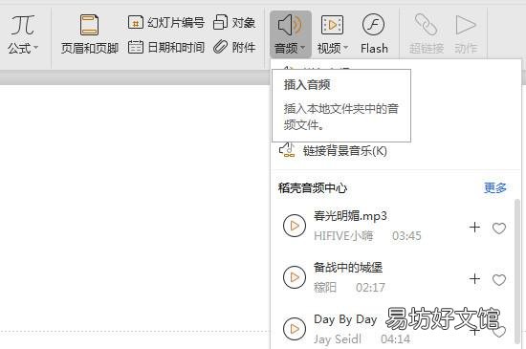Insert 对象 object
Image resolution: width=526 pixels, height=349 pixels.
[x=234, y=23]
